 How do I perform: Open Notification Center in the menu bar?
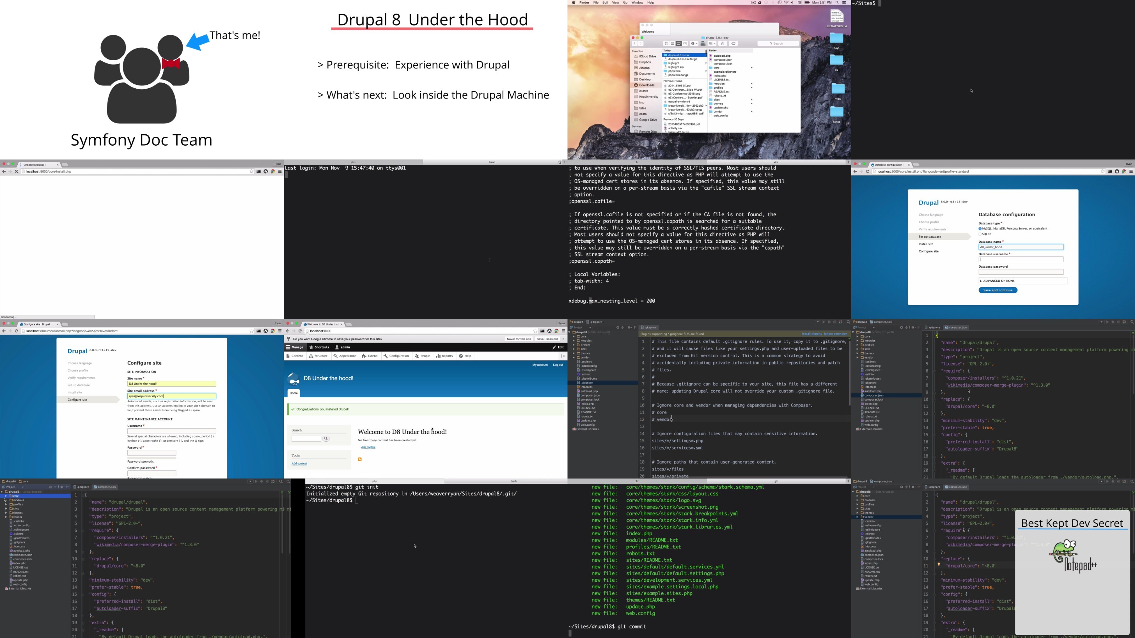[x=844, y=2]
